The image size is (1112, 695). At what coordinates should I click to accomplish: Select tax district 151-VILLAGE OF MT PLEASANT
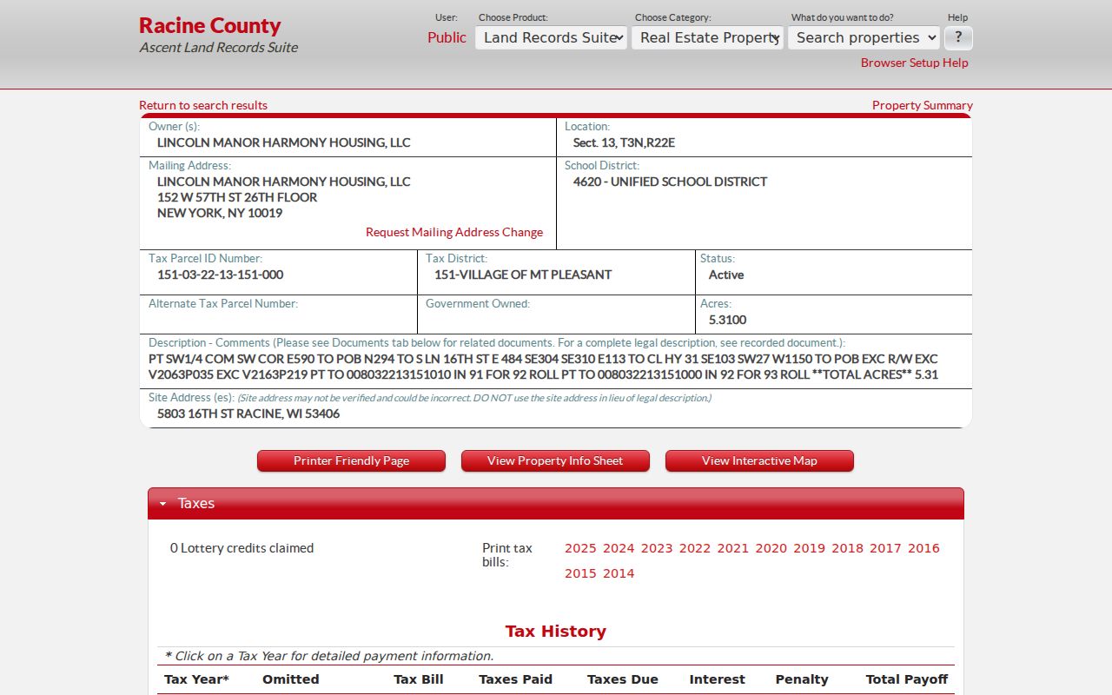tap(523, 275)
